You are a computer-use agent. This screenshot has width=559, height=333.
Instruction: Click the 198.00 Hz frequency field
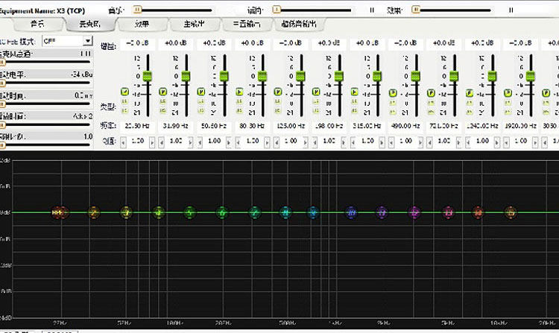(x=327, y=126)
